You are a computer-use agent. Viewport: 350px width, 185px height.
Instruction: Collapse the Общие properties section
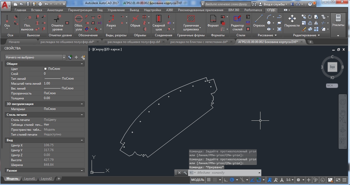[x=82, y=64]
